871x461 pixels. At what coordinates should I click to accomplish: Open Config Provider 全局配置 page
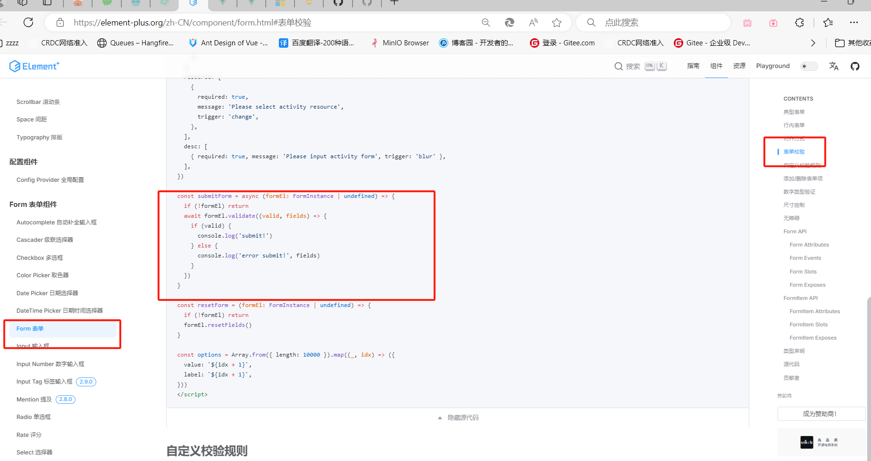click(x=50, y=180)
